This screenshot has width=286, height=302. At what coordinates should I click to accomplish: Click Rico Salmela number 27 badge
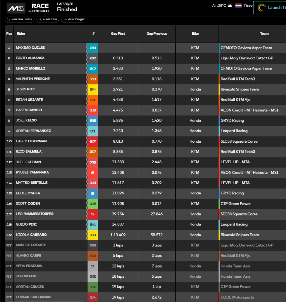pos(93,152)
